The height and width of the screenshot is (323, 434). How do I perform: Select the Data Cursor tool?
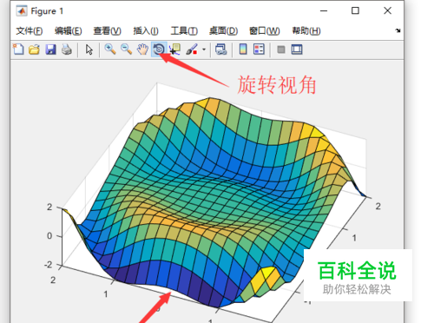point(174,49)
